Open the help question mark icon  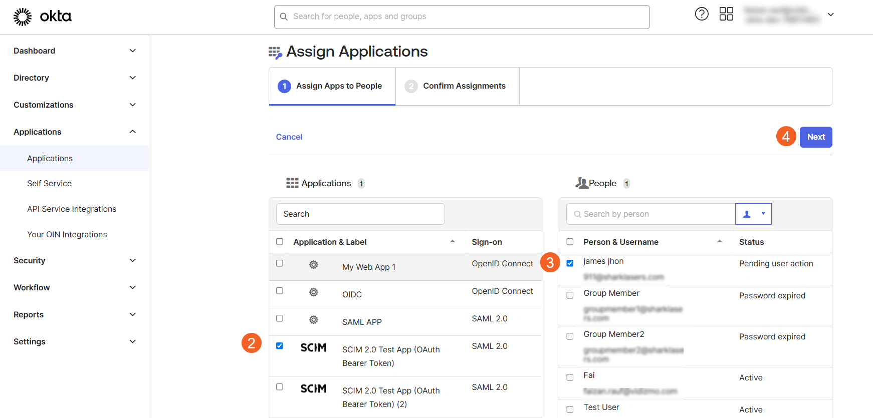pos(702,14)
